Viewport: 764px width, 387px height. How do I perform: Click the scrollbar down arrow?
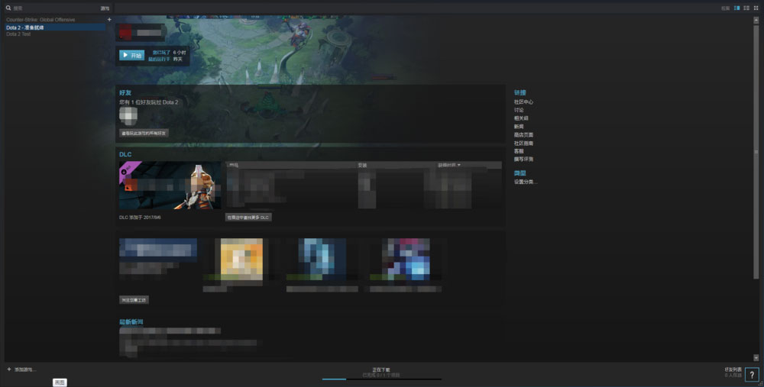point(756,356)
